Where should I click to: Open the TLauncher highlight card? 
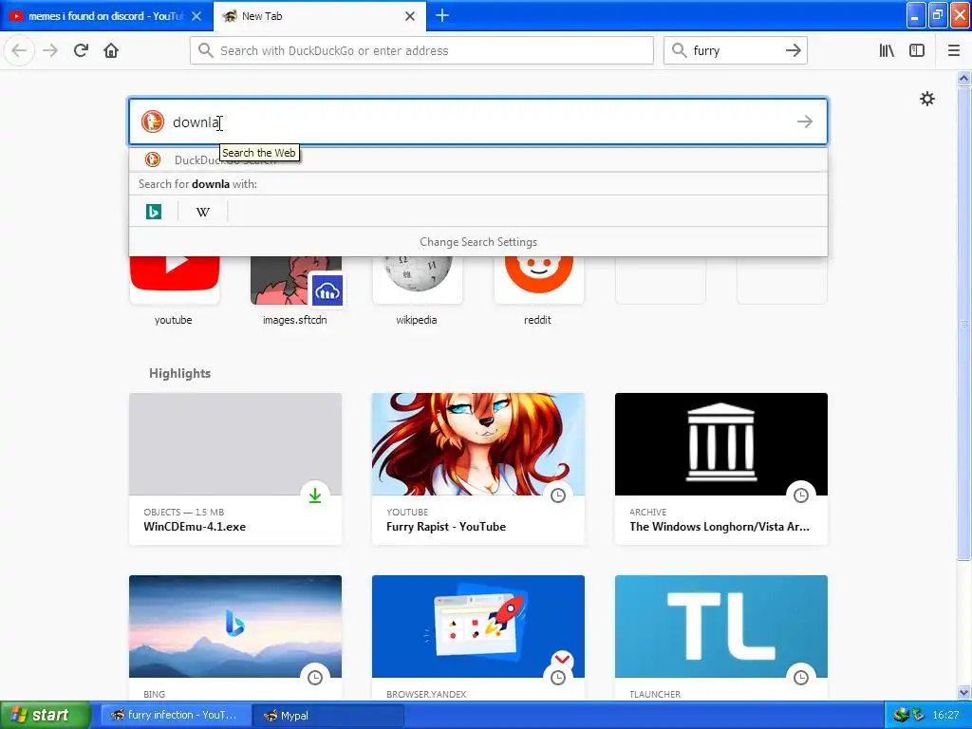pyautogui.click(x=721, y=637)
